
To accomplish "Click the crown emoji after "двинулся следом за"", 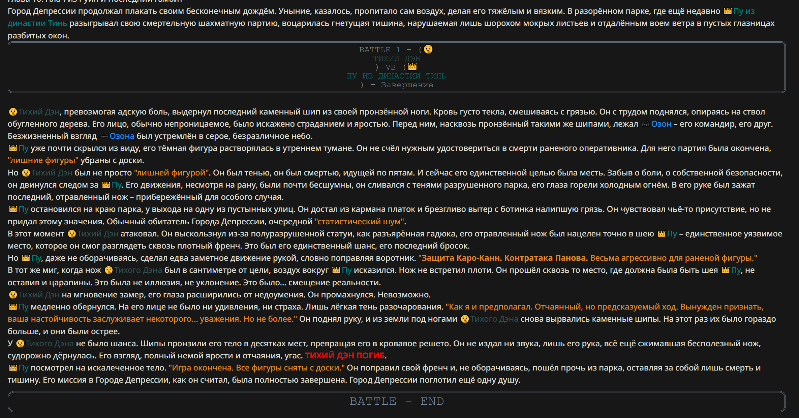I will [106, 185].
